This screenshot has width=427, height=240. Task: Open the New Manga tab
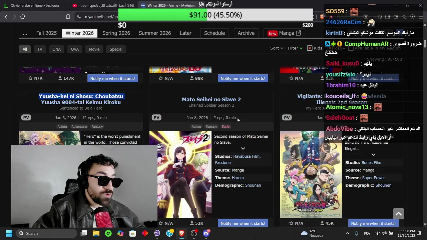[284, 33]
